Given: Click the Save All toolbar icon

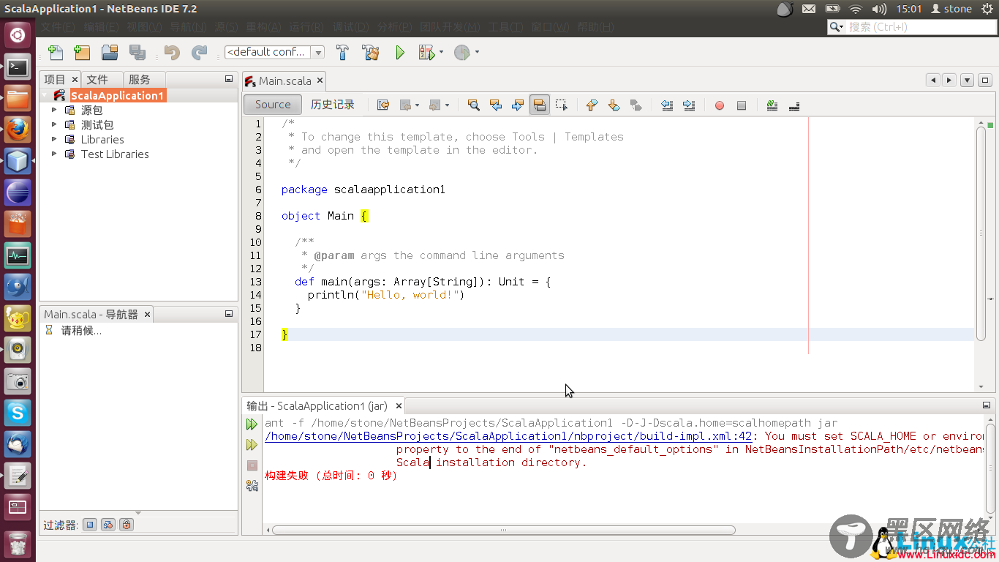Looking at the screenshot, I should pyautogui.click(x=137, y=52).
